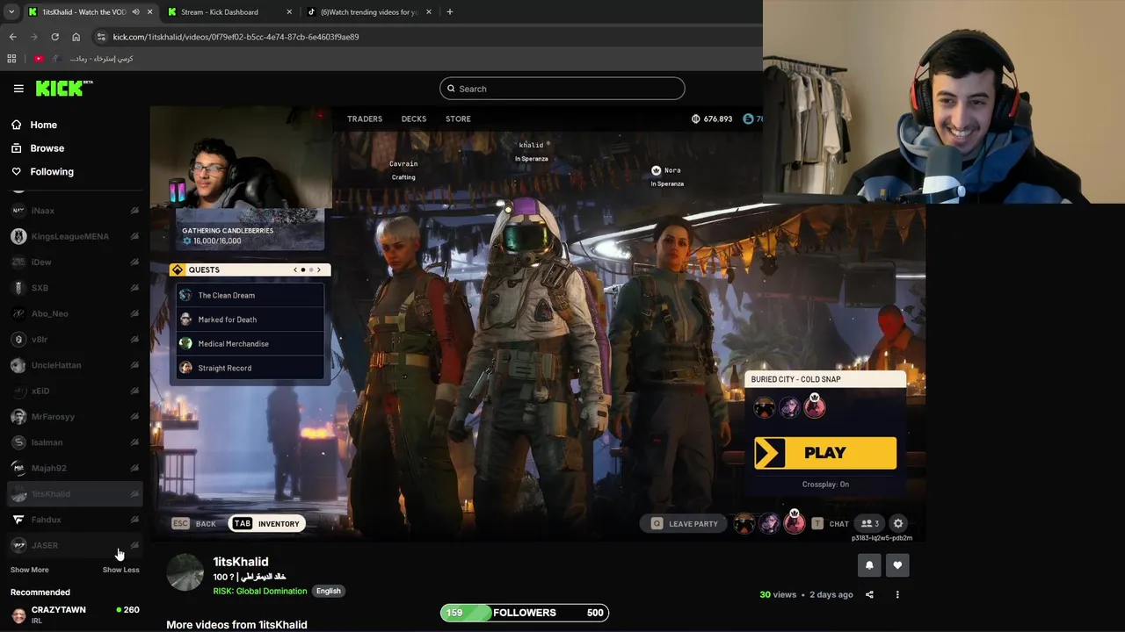Click the address bar URL
Viewport: 1125px width, 632px height.
236,37
